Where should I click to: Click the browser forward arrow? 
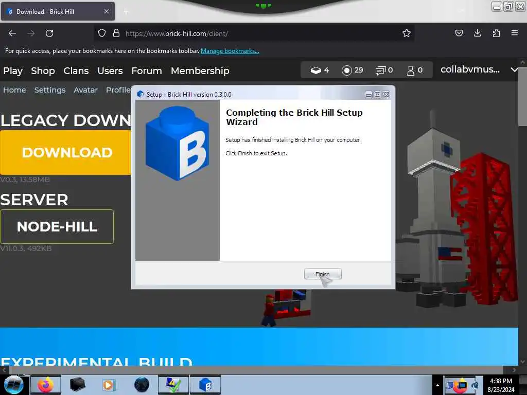31,33
